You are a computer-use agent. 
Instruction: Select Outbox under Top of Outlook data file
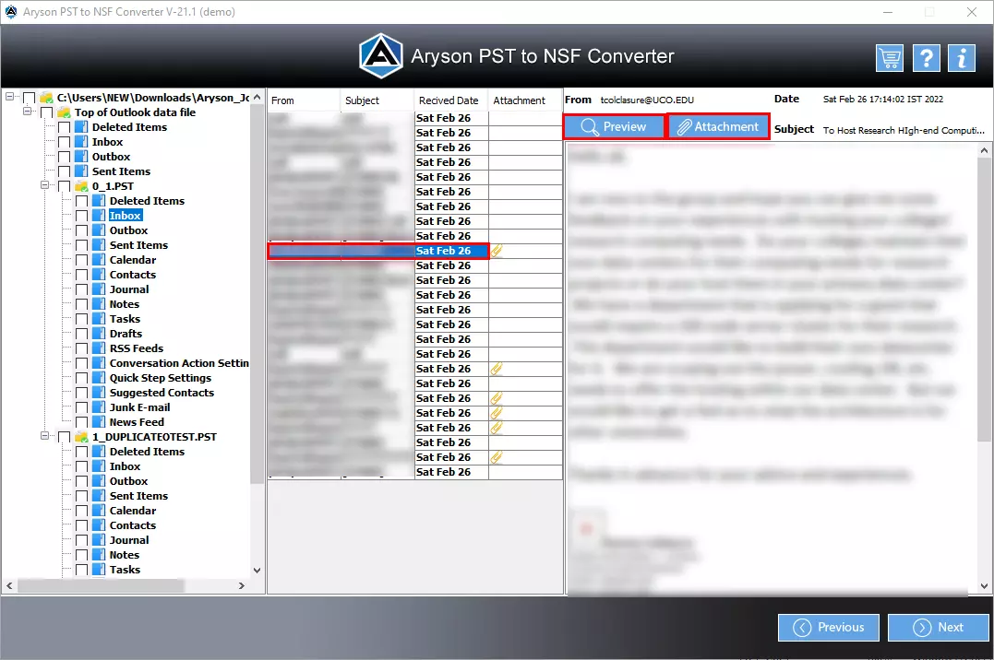coord(111,157)
